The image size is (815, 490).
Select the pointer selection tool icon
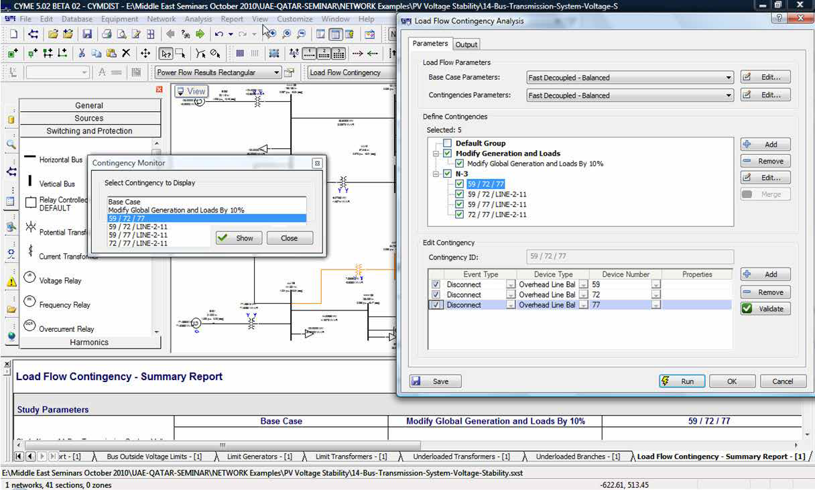pos(166,54)
